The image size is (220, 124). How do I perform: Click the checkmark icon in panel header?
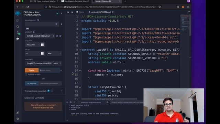click(x=57, y=13)
